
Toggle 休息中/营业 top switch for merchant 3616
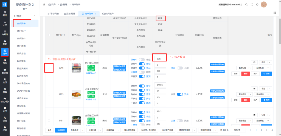pyautogui.click(x=142, y=60)
